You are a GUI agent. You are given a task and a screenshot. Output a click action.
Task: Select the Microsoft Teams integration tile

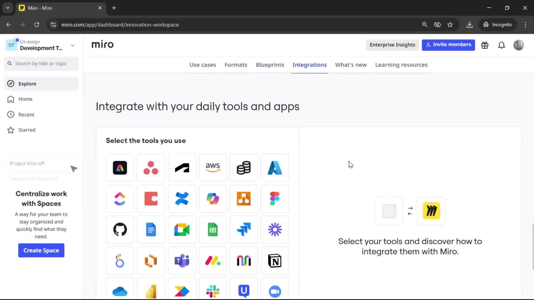coord(182,261)
